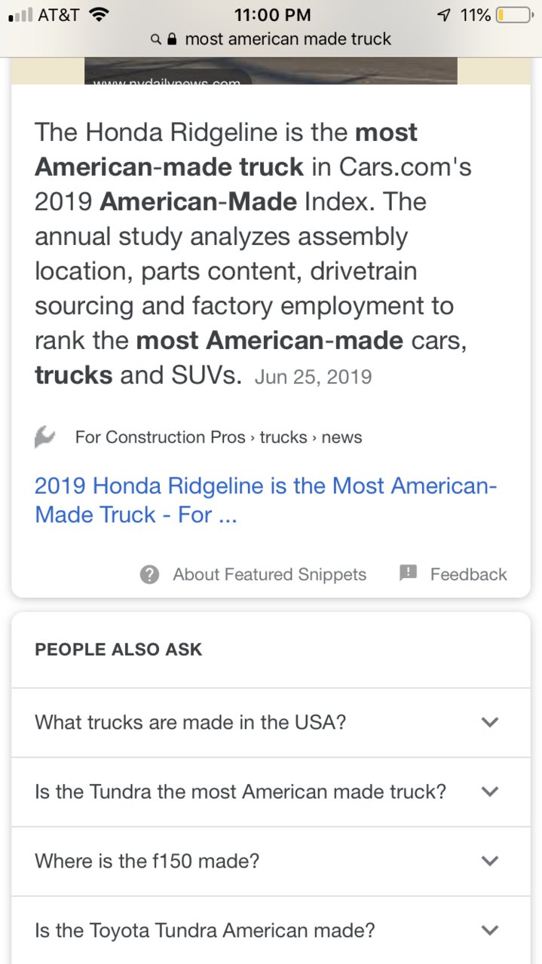Expand chevron for Tundra most American made truck

click(x=490, y=791)
